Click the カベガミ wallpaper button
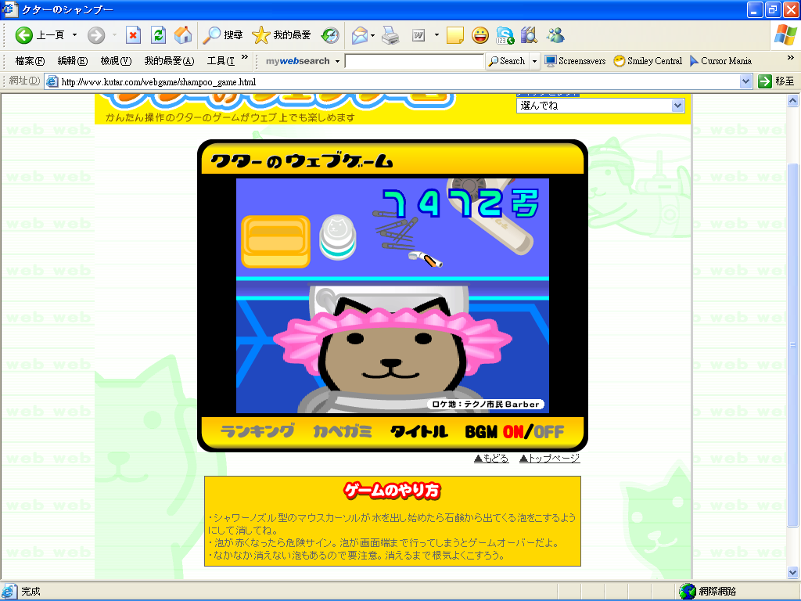This screenshot has width=801, height=601. (x=343, y=431)
